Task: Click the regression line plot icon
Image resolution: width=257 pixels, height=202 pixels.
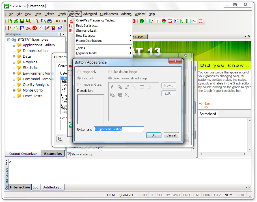Action: [x=47, y=28]
